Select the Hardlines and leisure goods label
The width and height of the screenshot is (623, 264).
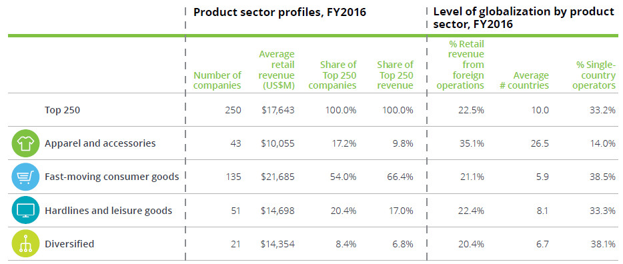click(108, 210)
